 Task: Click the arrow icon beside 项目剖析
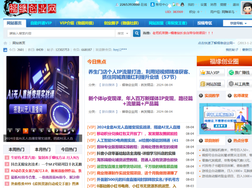[x=201, y=140]
